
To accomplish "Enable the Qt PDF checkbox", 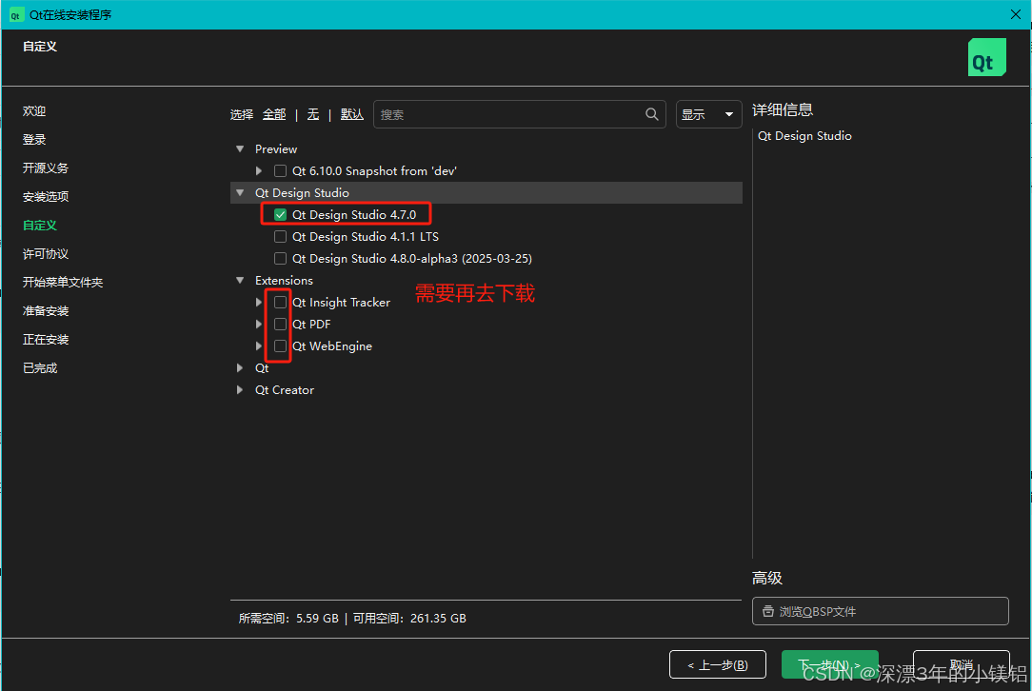I will tap(281, 325).
